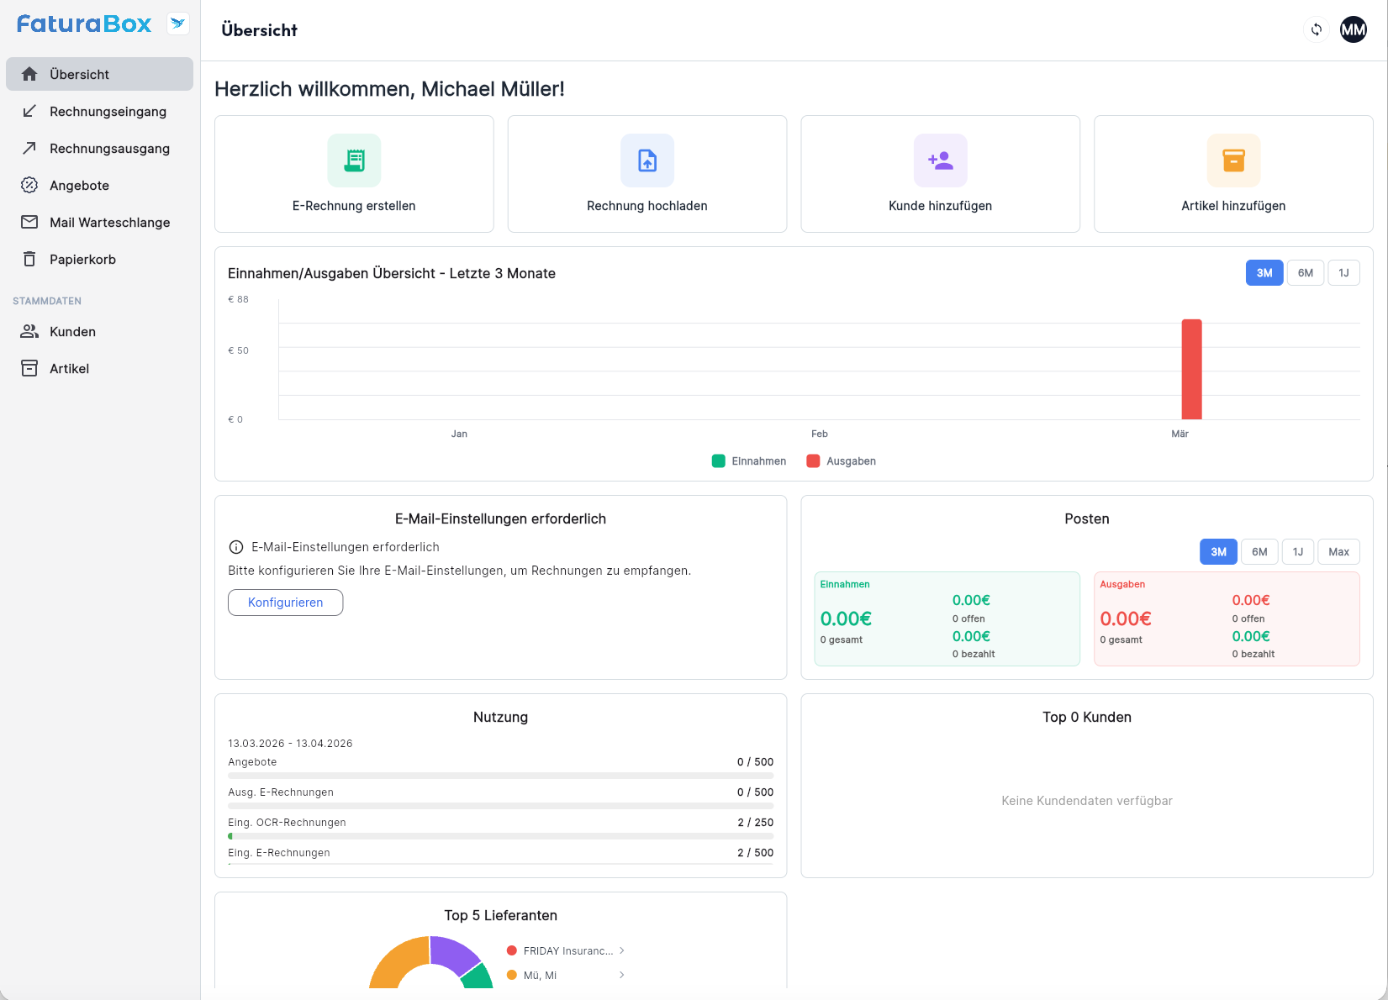Open the Mail Warteschlange

(108, 222)
